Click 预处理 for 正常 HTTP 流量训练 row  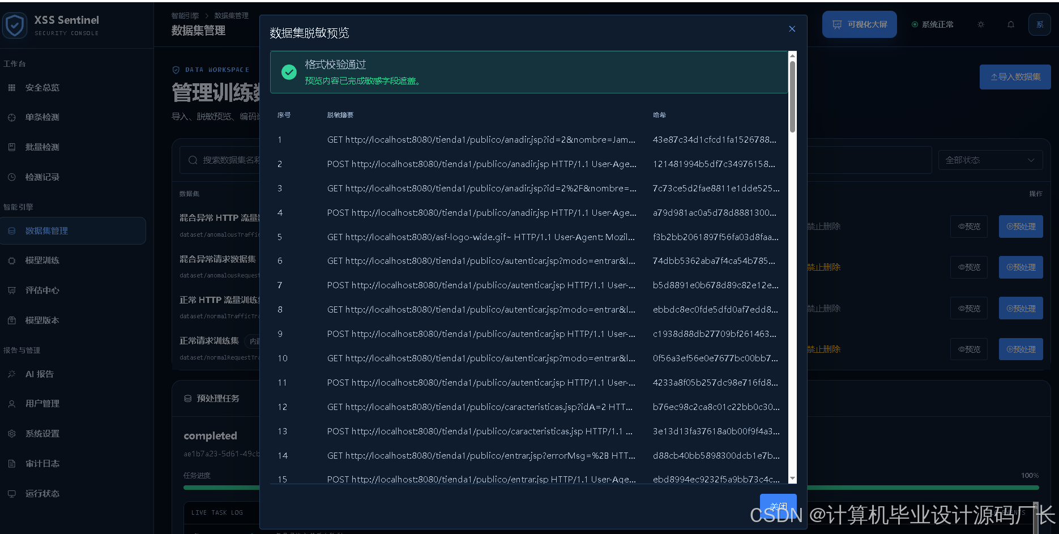click(x=1021, y=309)
